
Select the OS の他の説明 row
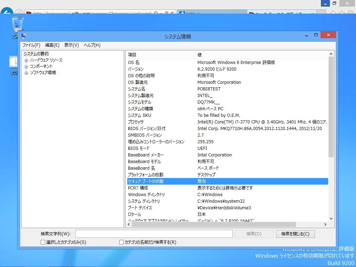(227, 75)
